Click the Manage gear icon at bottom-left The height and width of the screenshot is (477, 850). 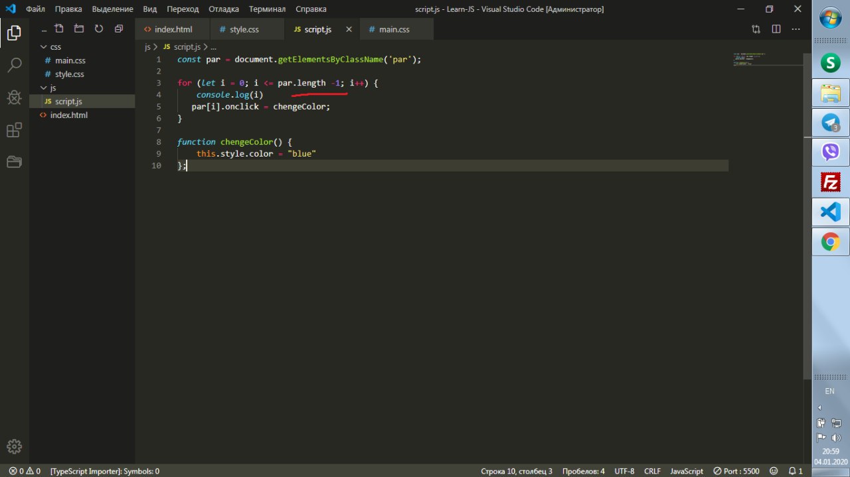pyautogui.click(x=14, y=446)
